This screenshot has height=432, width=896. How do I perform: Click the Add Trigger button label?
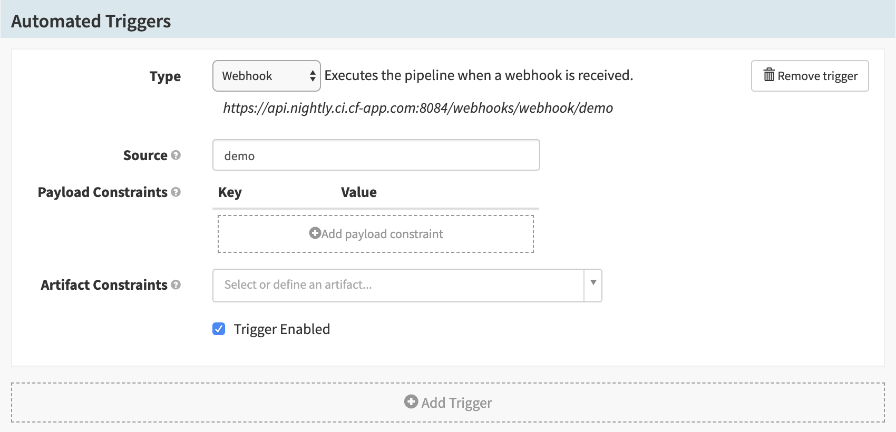coord(456,403)
